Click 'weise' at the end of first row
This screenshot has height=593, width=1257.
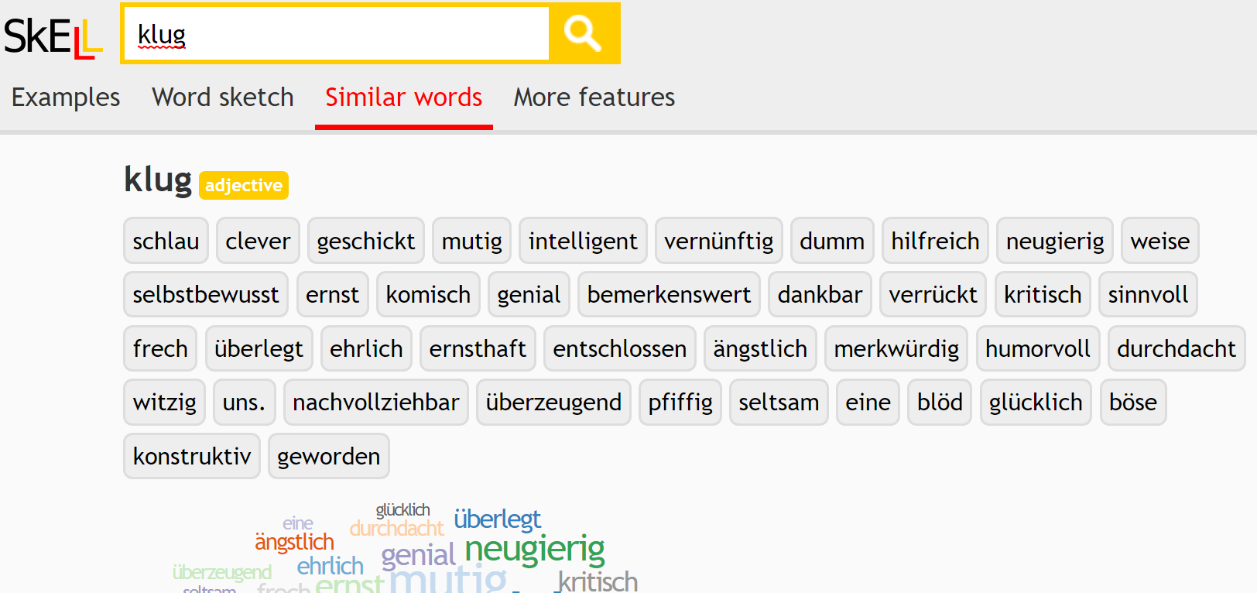click(1159, 241)
